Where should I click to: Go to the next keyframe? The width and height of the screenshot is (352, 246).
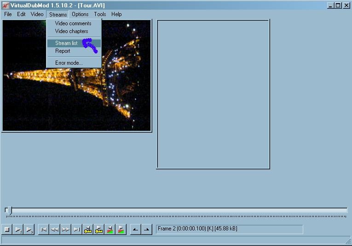(x=99, y=229)
